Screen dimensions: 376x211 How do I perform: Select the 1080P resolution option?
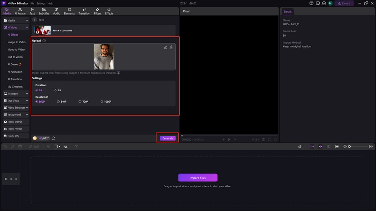(x=106, y=102)
